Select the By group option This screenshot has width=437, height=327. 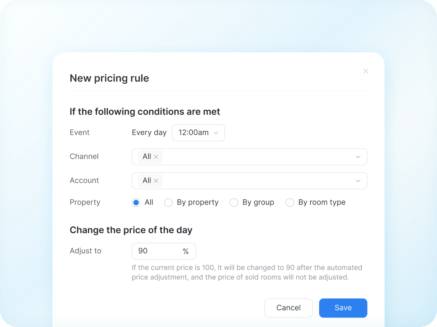click(234, 202)
